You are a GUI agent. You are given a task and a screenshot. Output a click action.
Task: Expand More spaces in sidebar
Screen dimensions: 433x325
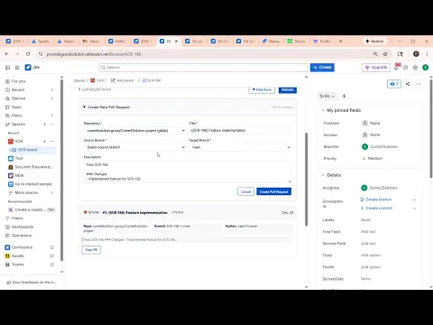(52, 192)
